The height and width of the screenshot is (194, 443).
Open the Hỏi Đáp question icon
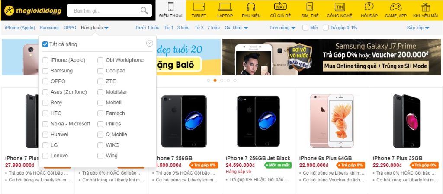coord(369,6)
